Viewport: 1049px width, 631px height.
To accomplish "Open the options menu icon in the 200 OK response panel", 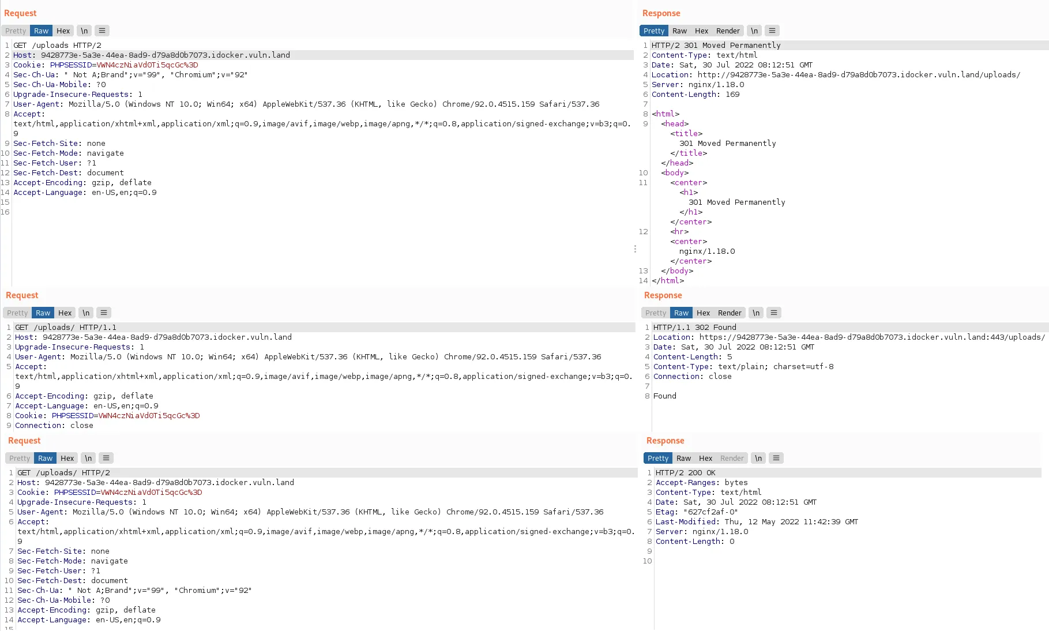I will pyautogui.click(x=776, y=458).
